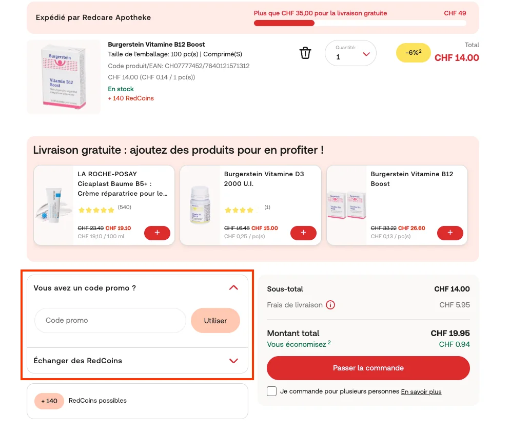Collapse the promo code section
Screen dimensions: 510x436
coord(233,287)
